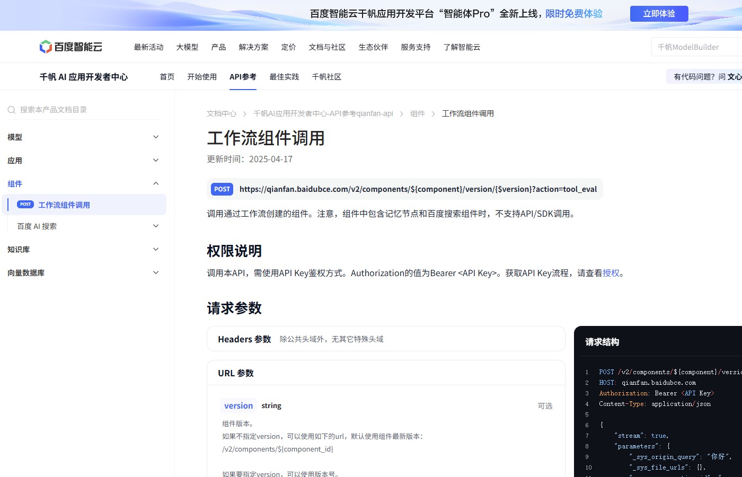This screenshot has width=742, height=477.
Task: Follow the 授权 link in 权限说明
Action: point(611,273)
